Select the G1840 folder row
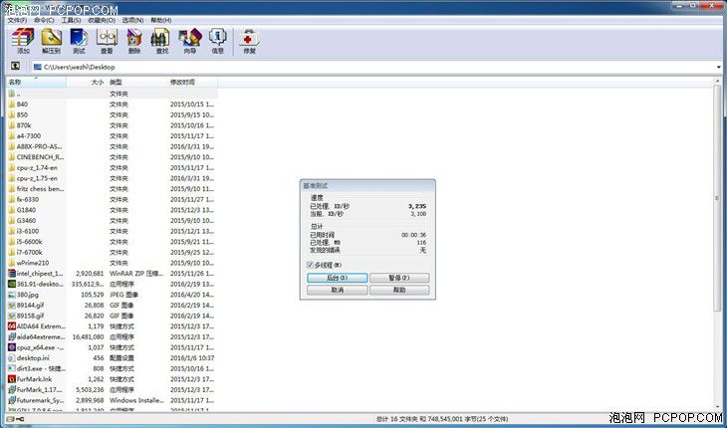Screen dimensions: 727x428 112,210
